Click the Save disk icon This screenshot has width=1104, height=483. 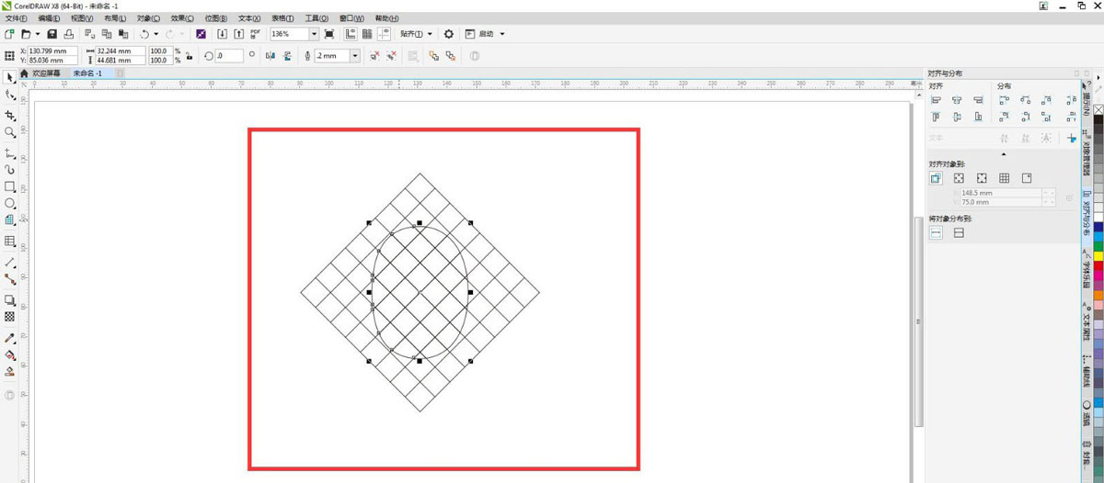52,34
